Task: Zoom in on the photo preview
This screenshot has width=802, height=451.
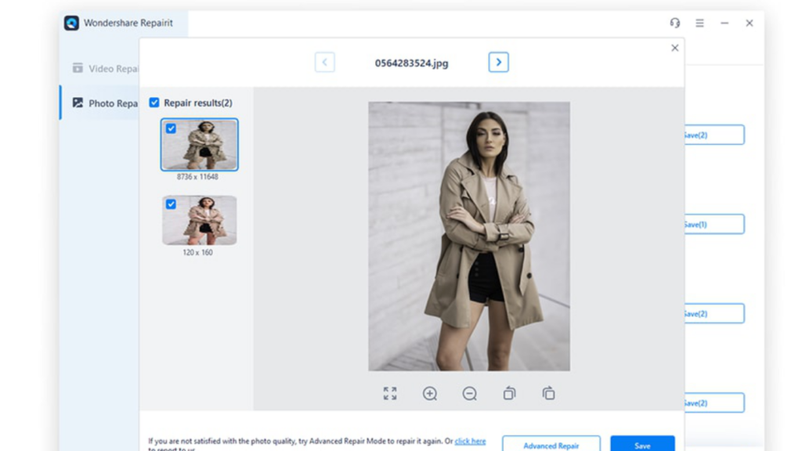Action: 430,394
